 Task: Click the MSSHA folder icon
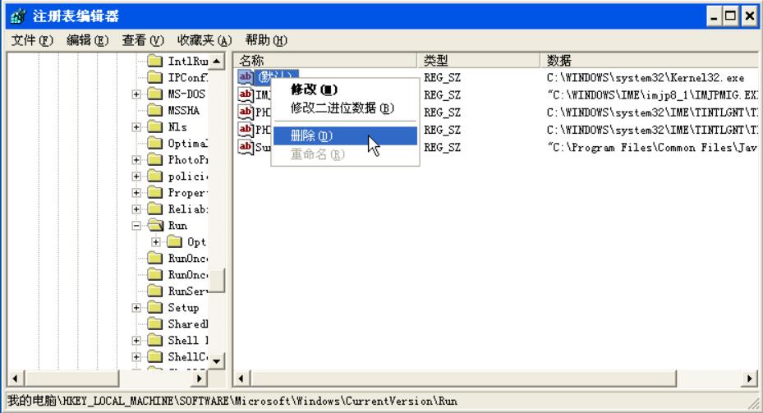tap(154, 110)
